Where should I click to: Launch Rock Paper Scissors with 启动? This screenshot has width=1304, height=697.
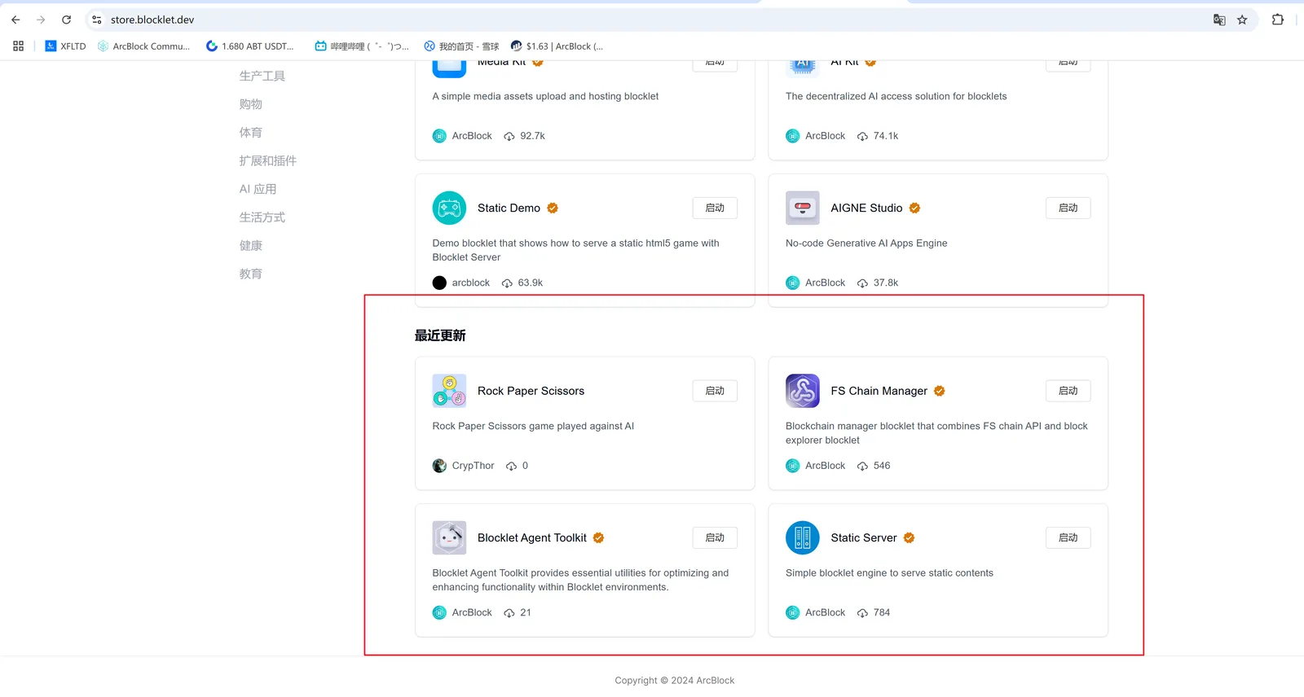click(x=715, y=391)
